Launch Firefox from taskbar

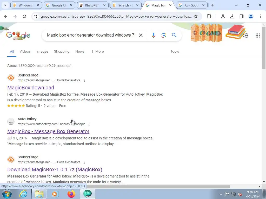(x=71, y=194)
